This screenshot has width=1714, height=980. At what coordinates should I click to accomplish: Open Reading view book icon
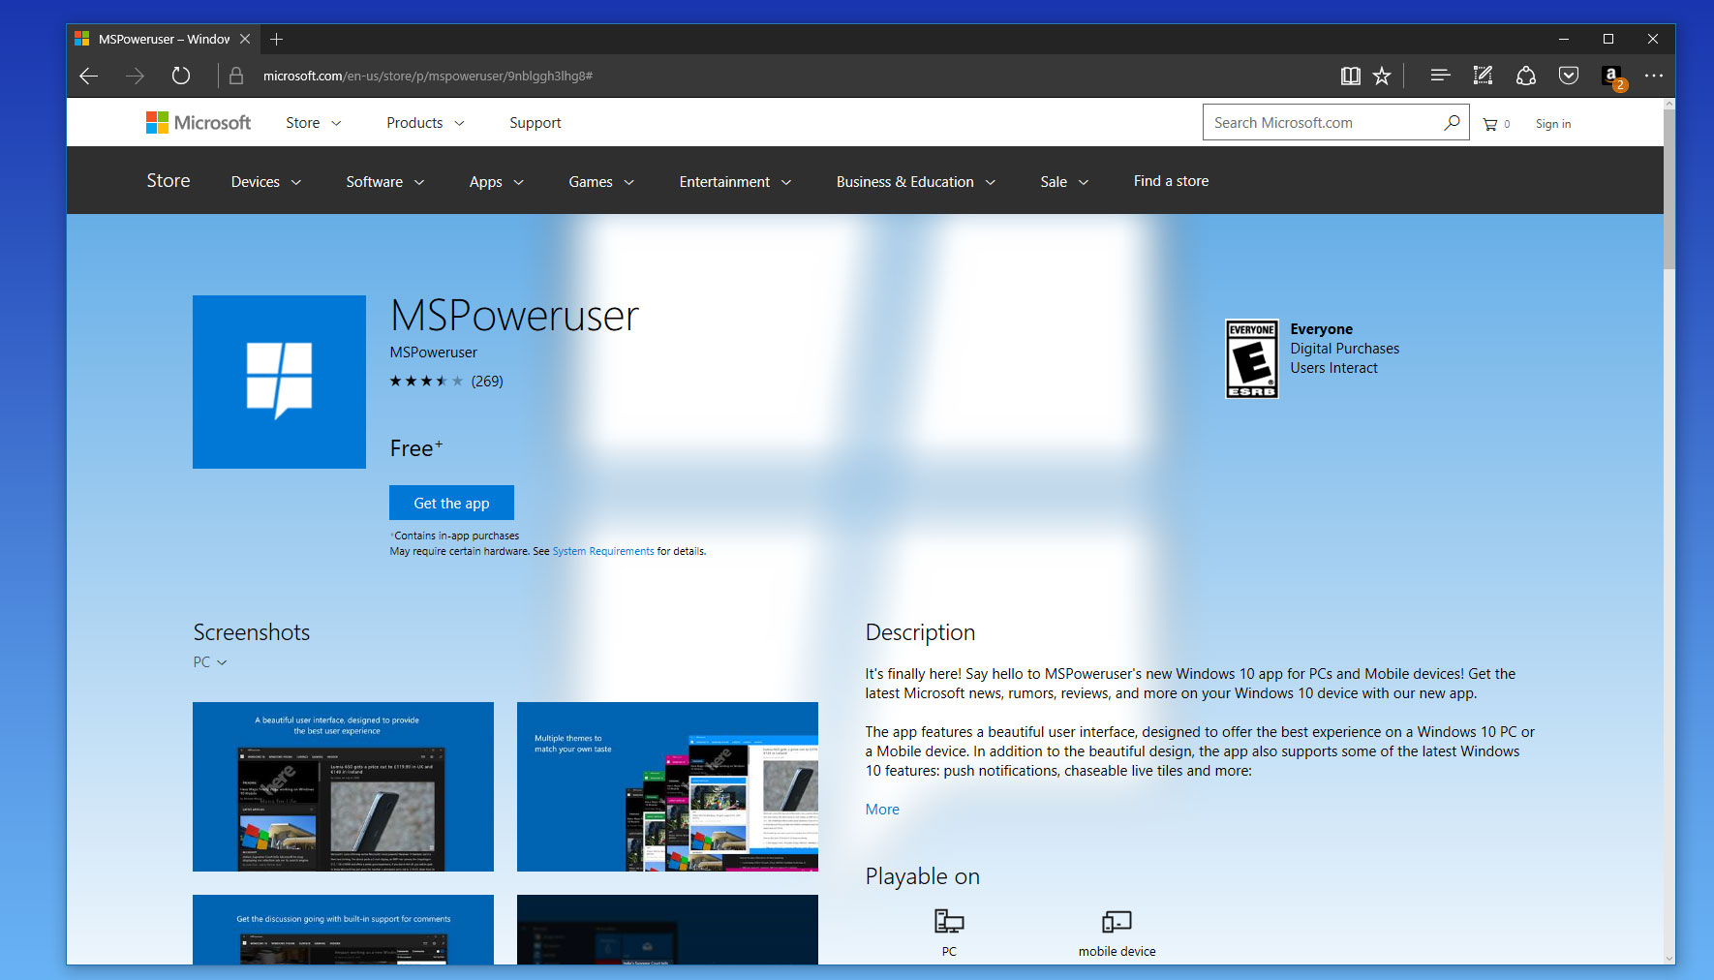1350,76
